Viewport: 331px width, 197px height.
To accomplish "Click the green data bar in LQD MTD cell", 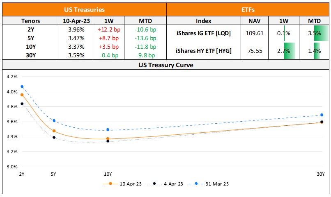I will pos(317,33).
